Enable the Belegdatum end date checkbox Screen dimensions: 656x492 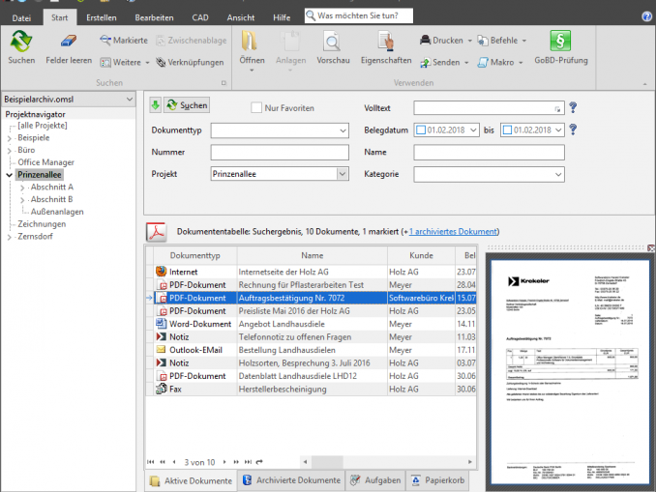point(507,130)
